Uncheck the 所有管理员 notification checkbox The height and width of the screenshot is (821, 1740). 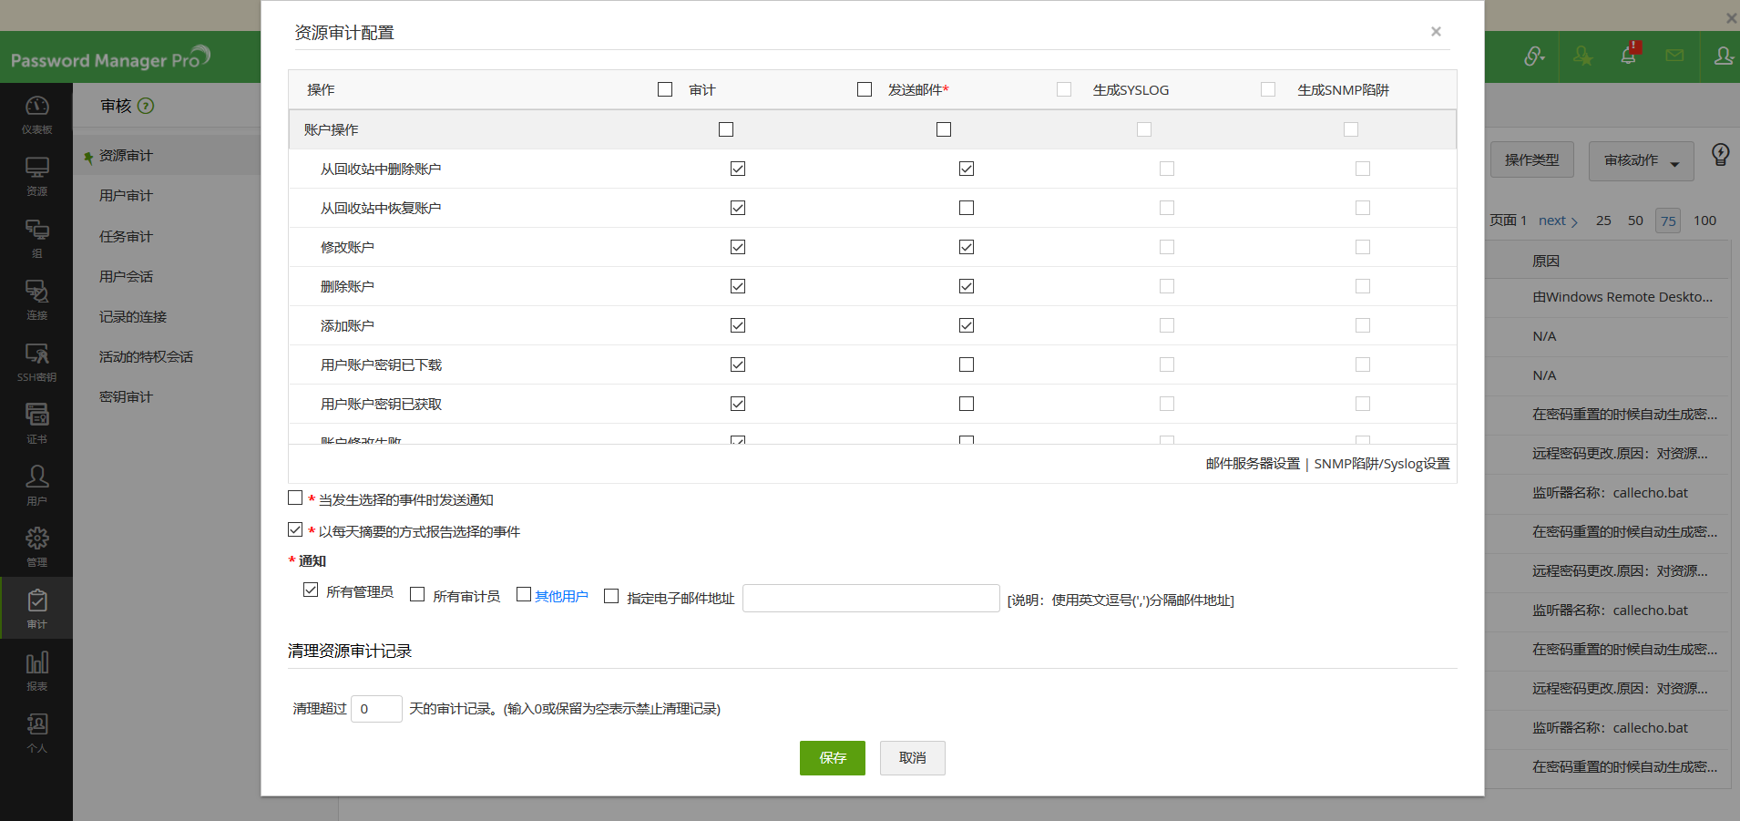coord(311,590)
